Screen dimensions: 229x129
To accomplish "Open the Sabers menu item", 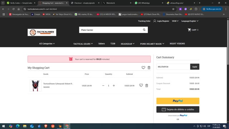I will tap(102, 44).
